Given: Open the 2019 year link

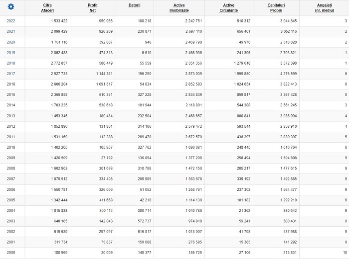Looking at the screenshot, I should [x=11, y=53].
